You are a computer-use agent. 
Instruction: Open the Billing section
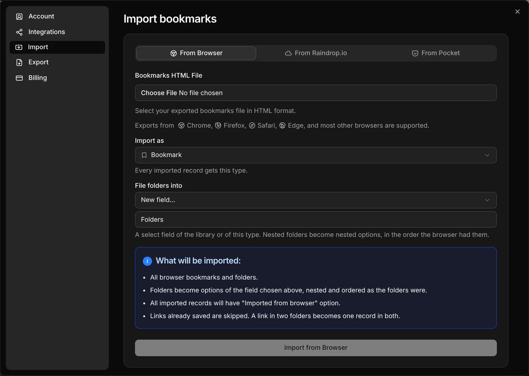(x=58, y=78)
